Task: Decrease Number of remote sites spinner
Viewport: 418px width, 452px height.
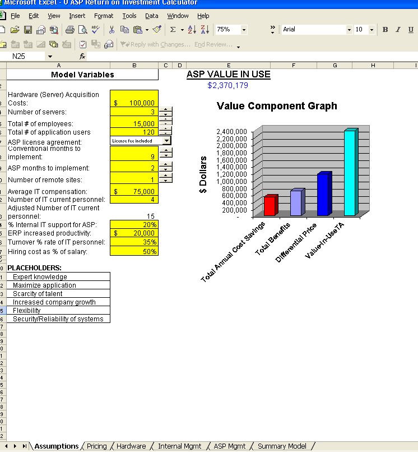Action: click(x=166, y=181)
